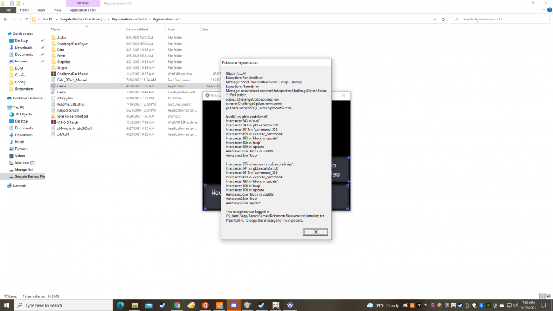Select the Data folder
Screen dimensions: 553x311
(x=60, y=50)
